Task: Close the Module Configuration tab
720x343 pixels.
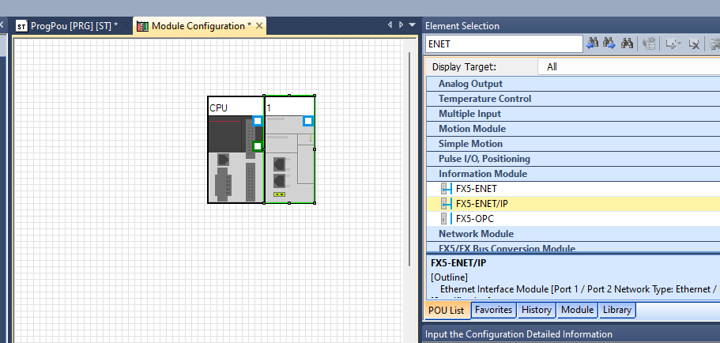Action: point(259,26)
